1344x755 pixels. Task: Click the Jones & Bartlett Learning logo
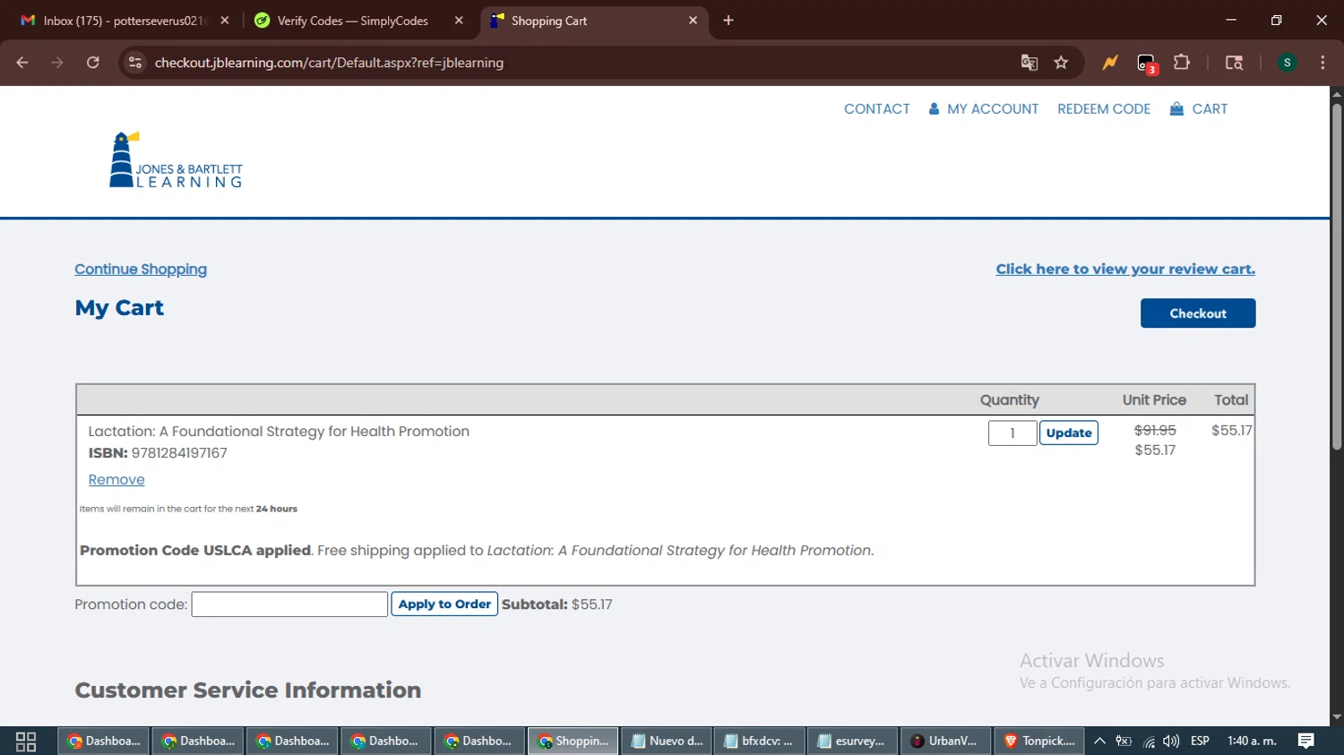(x=176, y=160)
